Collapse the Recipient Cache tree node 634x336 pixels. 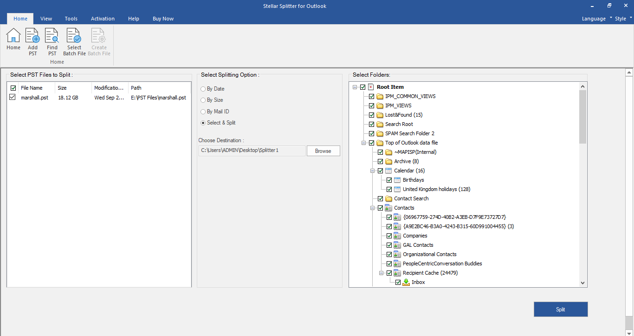pos(381,273)
